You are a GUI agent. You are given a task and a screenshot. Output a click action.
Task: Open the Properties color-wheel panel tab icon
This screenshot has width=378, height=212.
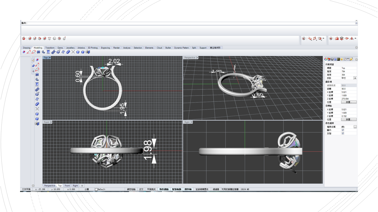(326, 59)
